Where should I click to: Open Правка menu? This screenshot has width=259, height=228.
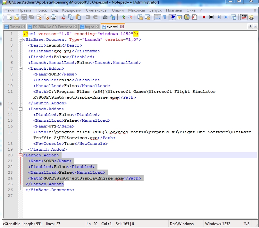tap(25, 10)
